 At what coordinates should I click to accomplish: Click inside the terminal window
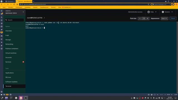click(101, 57)
